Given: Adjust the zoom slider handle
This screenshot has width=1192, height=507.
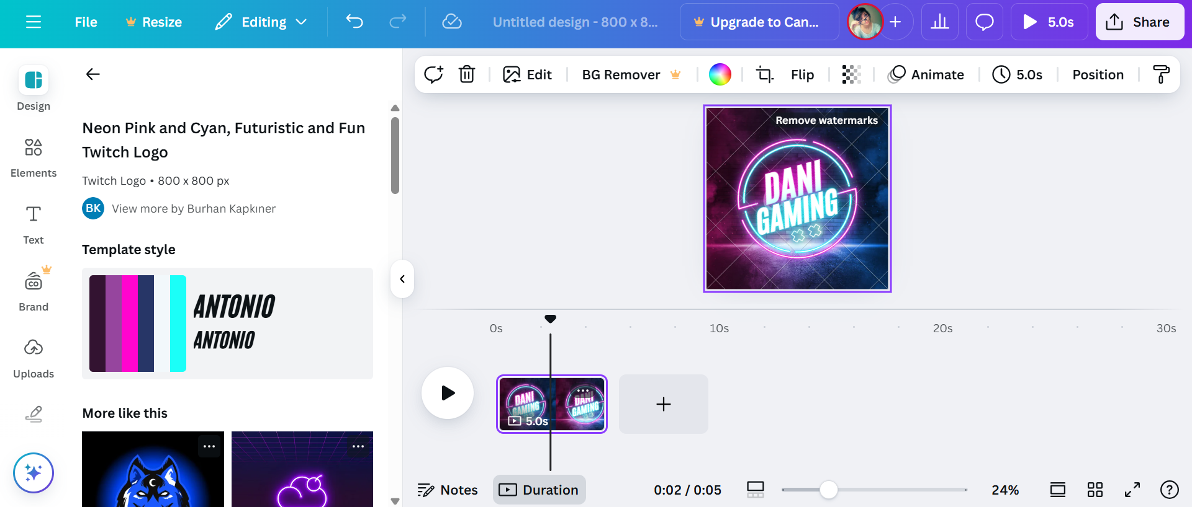Looking at the screenshot, I should pos(828,490).
